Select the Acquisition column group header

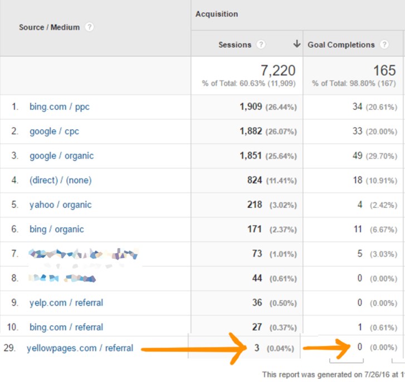click(x=217, y=14)
